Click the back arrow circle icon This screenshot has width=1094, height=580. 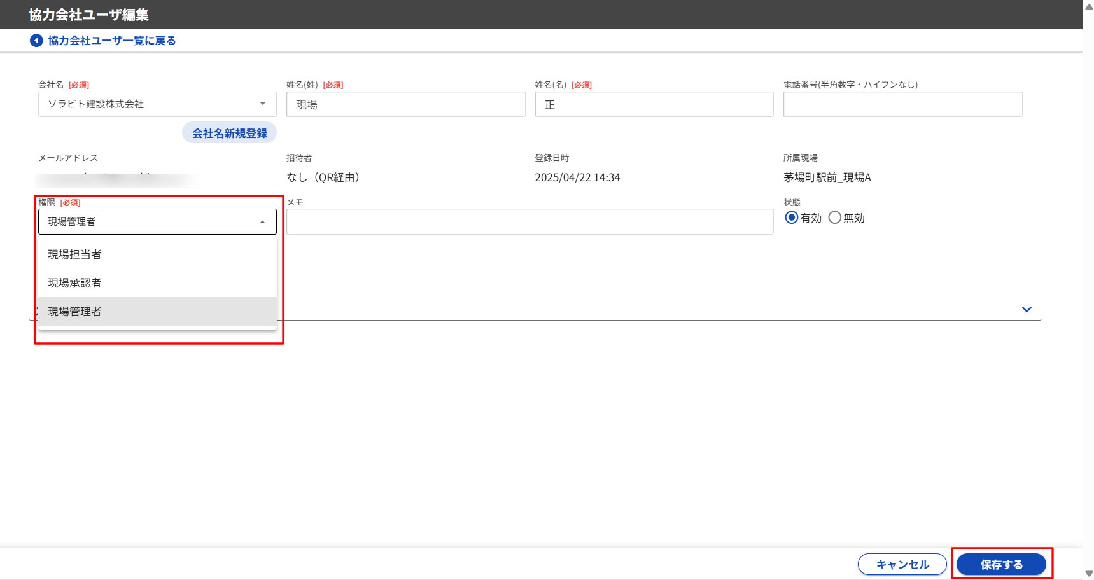click(36, 41)
